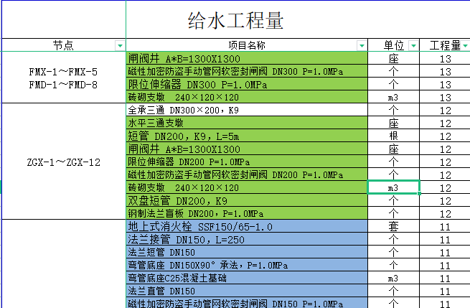The width and height of the screenshot is (470, 308).
Task: Select the 法兰直管 DN150 cell
Action: click(247, 291)
